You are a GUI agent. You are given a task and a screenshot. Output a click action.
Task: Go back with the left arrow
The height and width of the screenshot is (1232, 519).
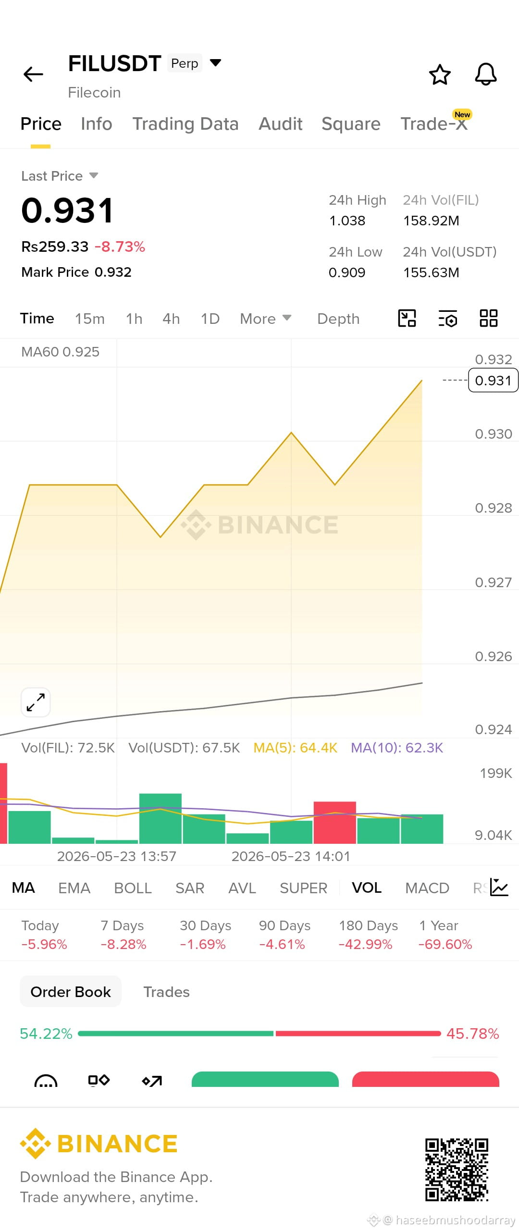(33, 74)
